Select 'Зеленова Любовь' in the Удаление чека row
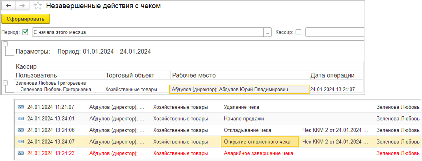The height and width of the screenshot is (161, 422). 398,107
